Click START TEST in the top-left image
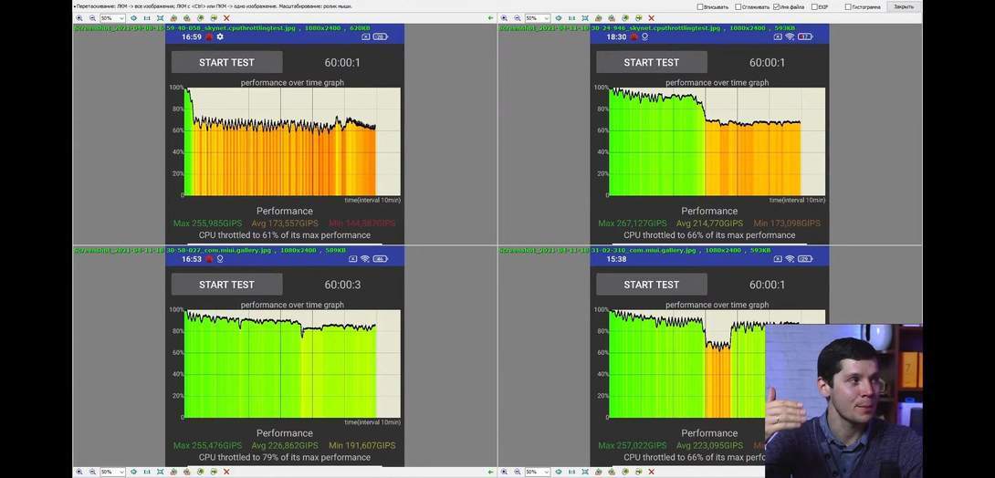The height and width of the screenshot is (478, 995). tap(226, 62)
